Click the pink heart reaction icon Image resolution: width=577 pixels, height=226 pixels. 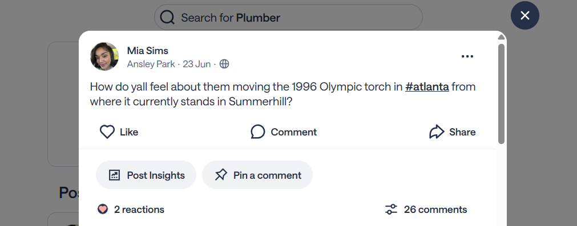(103, 209)
